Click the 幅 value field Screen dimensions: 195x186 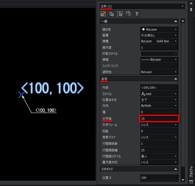click(x=159, y=112)
